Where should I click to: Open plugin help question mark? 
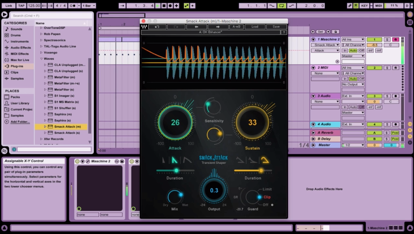click(284, 32)
